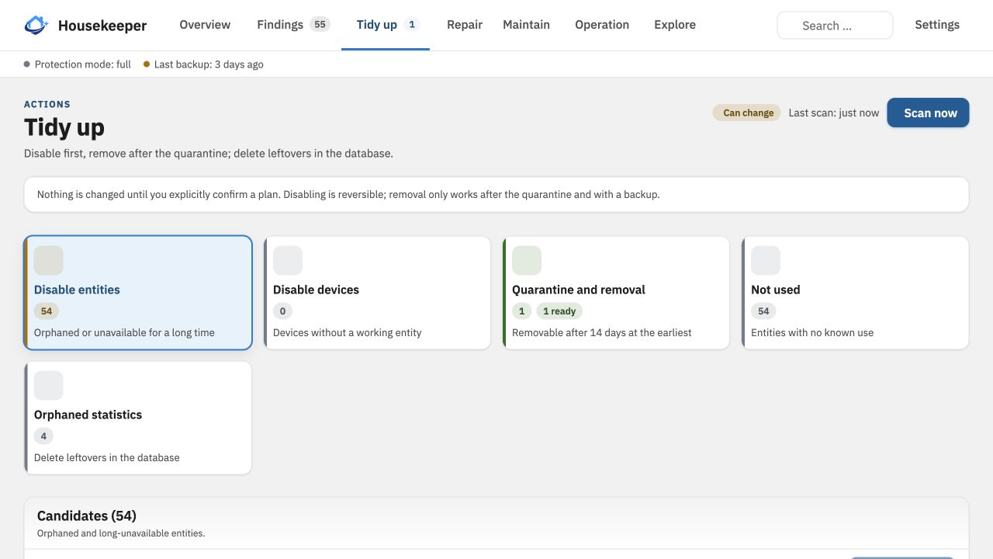Image resolution: width=993 pixels, height=559 pixels.
Task: Click the "Last backup: 3 days ago" status
Action: click(x=203, y=64)
